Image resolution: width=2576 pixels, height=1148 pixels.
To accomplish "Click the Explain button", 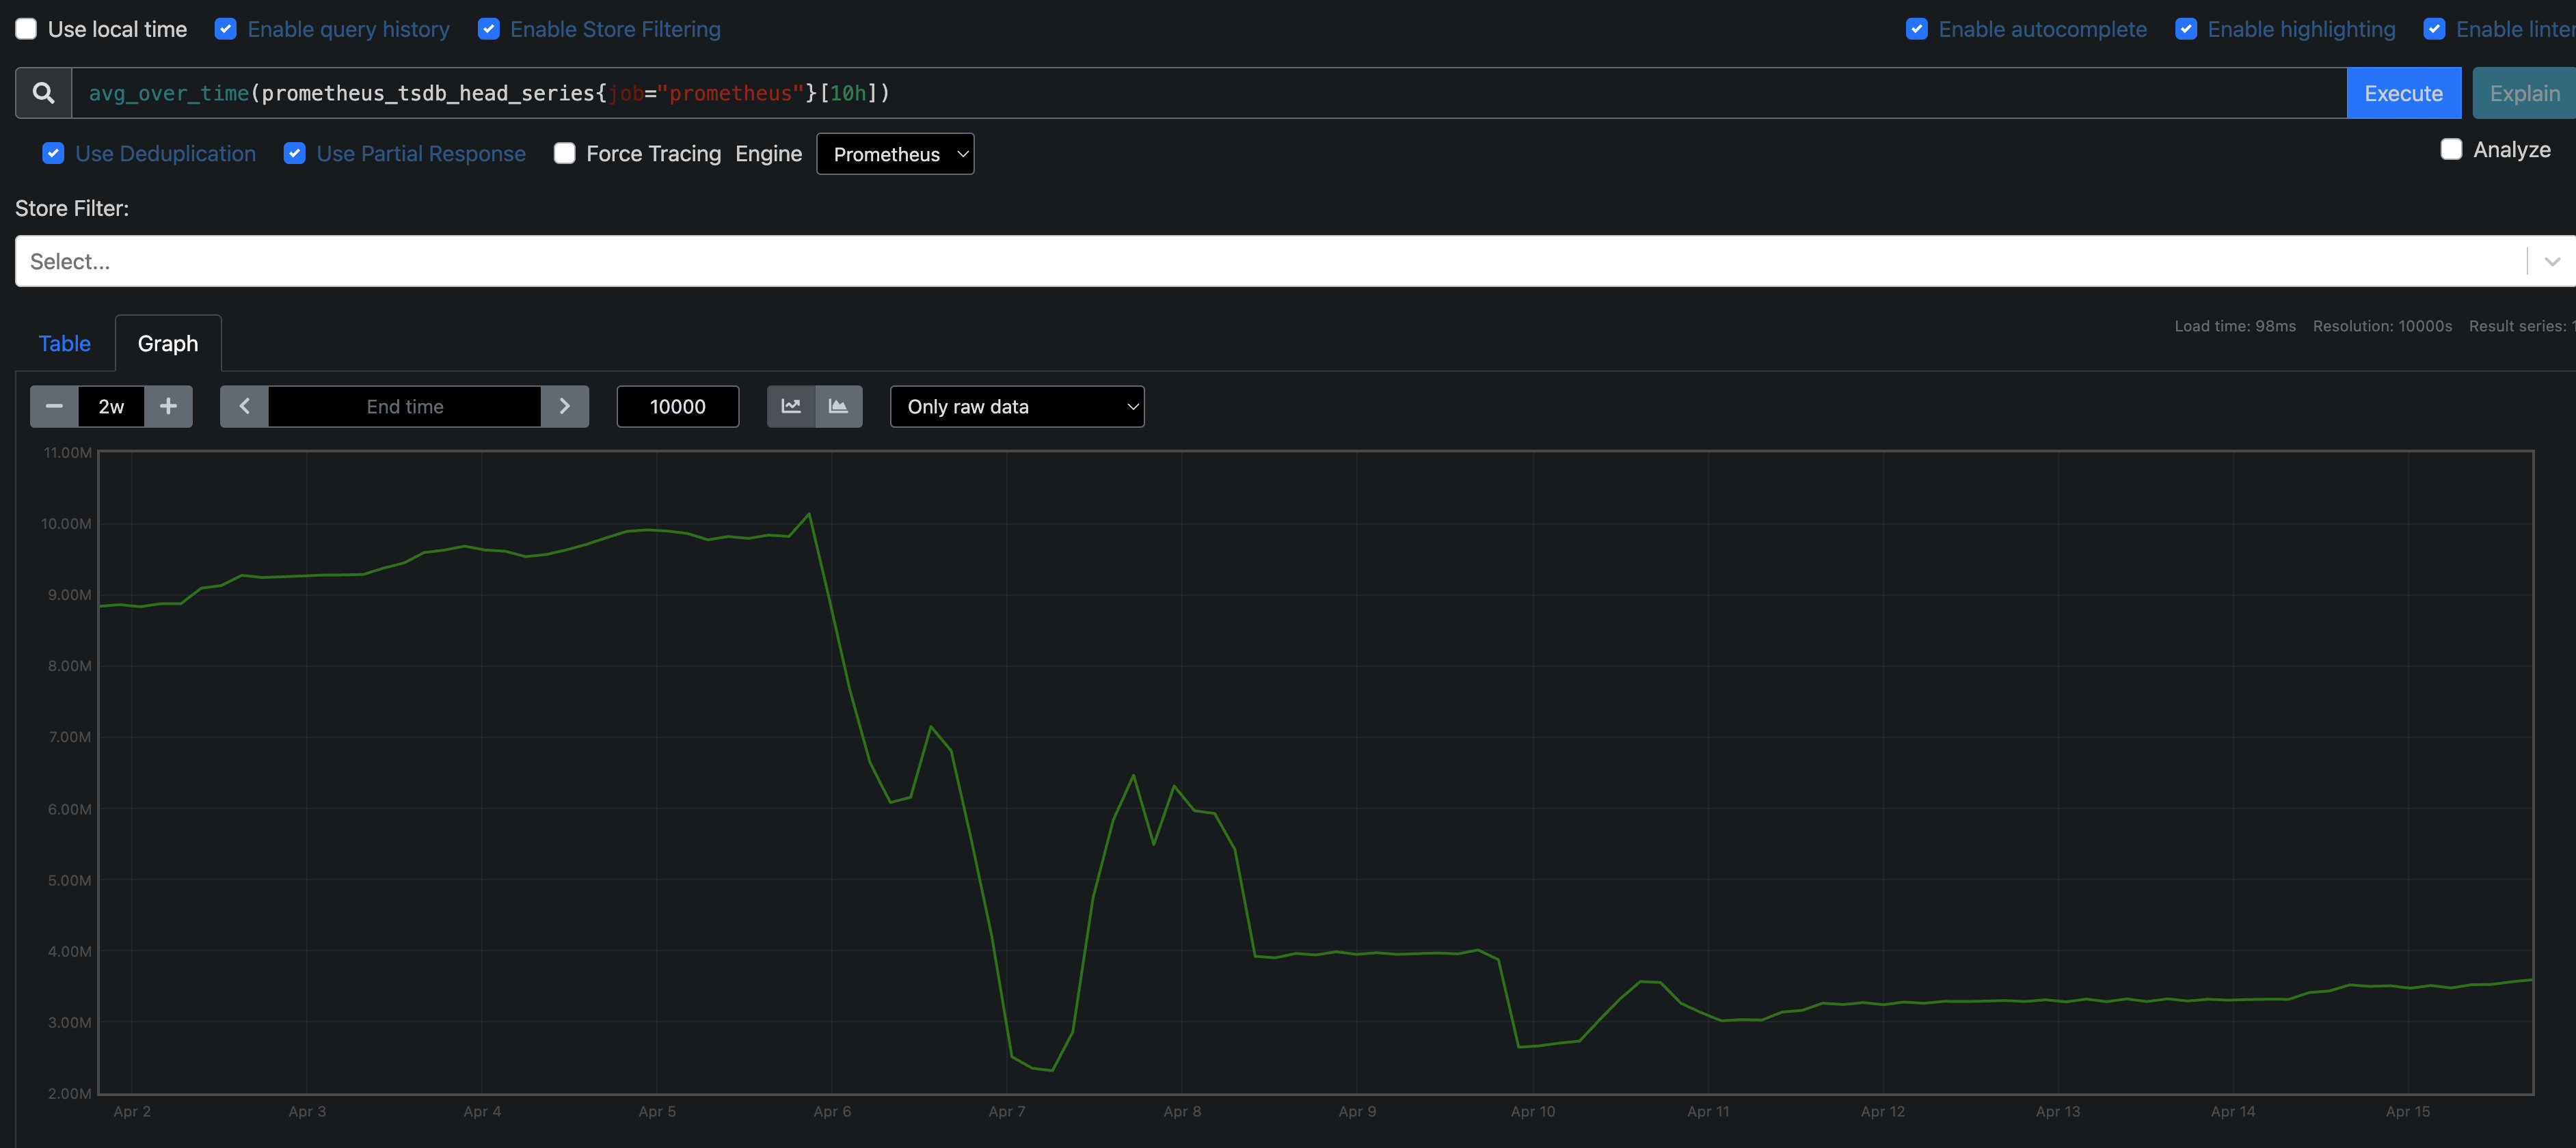I will [2524, 93].
